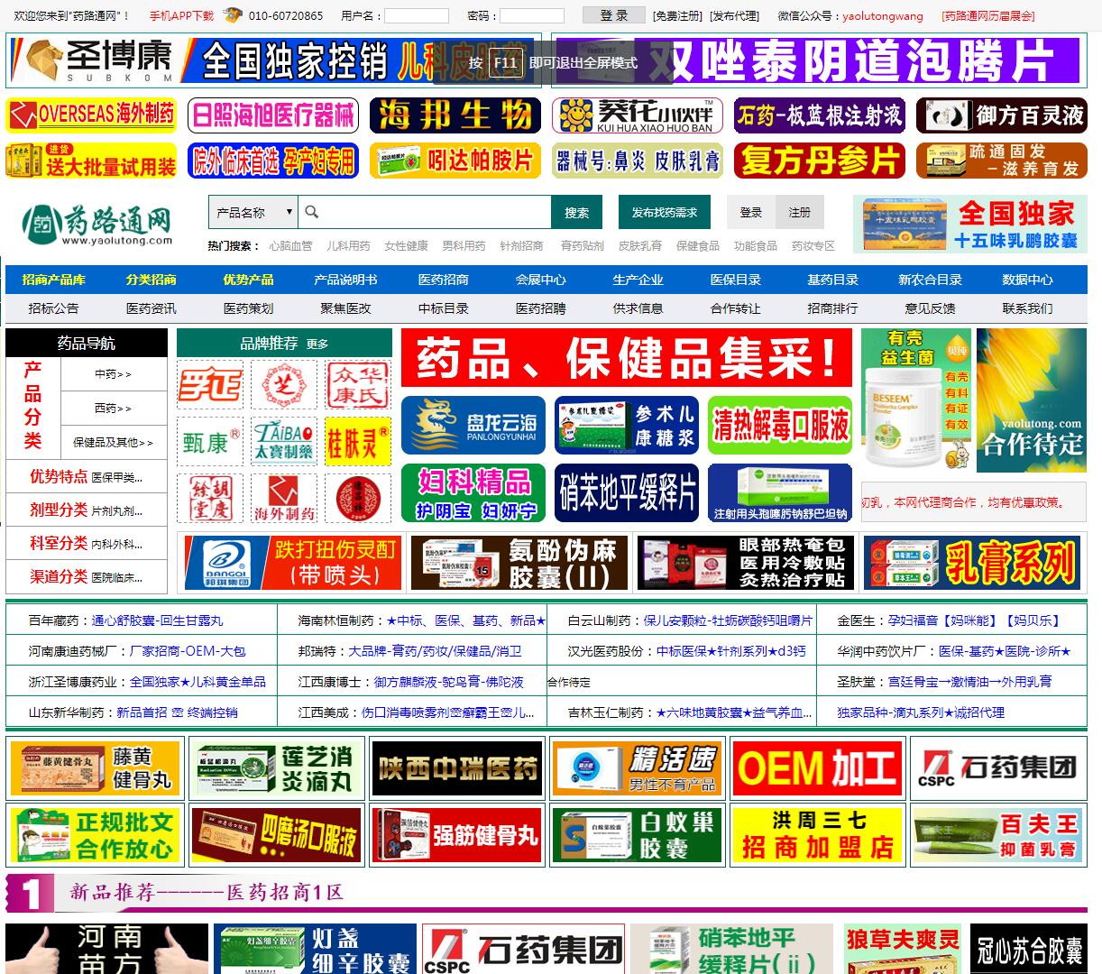1102x974 pixels.
Task: Open the 藤黄健骨丸 tile
Action: (96, 768)
